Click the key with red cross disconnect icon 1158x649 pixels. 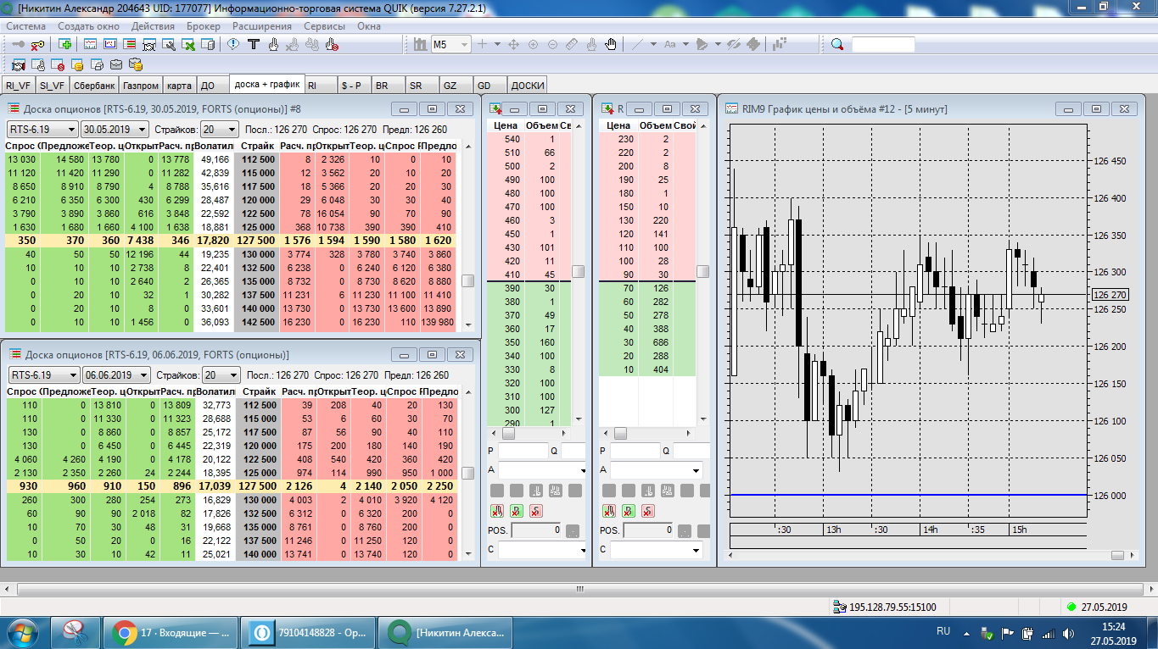coord(38,44)
